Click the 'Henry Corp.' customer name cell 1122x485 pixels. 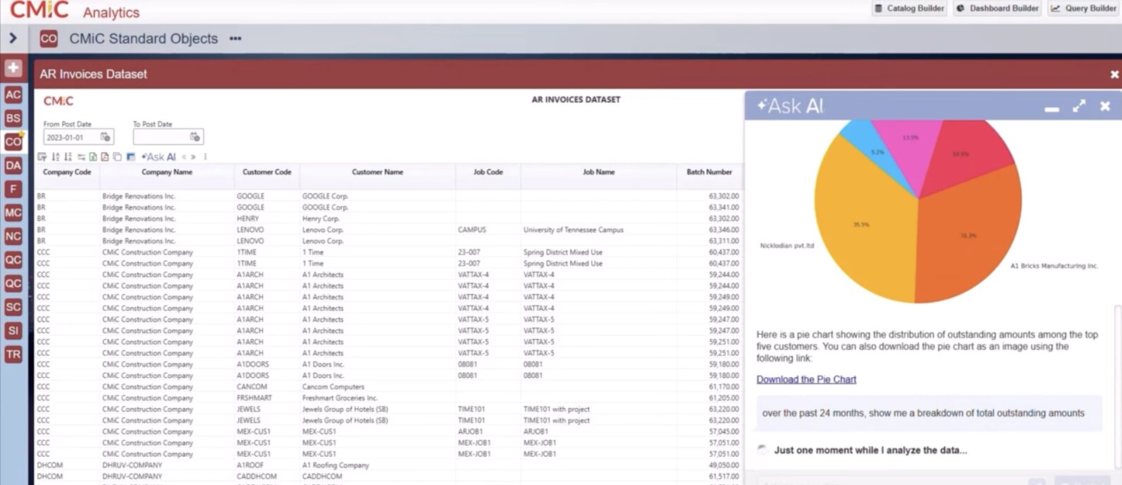[x=321, y=219]
